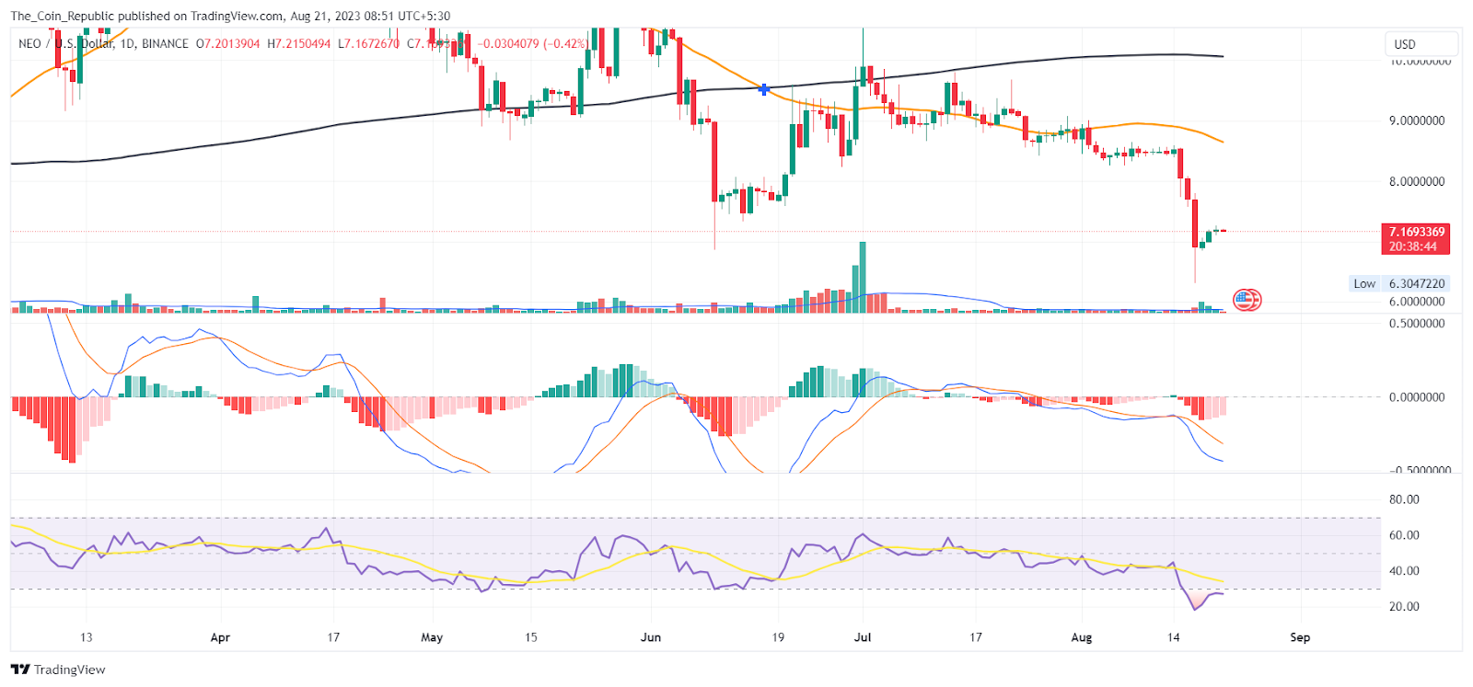This screenshot has height=687, width=1473.
Task: Click the 0.5000000 MACD axis label
Action: (x=1416, y=323)
